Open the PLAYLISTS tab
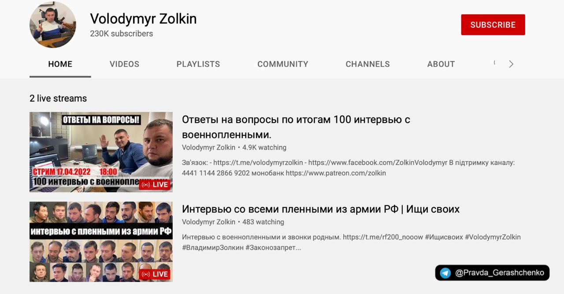Viewport: 564px width, 294px height. (198, 64)
